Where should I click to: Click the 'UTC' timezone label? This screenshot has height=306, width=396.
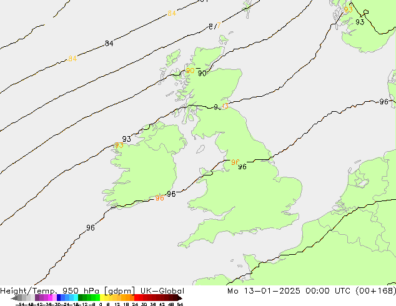pyautogui.click(x=342, y=291)
